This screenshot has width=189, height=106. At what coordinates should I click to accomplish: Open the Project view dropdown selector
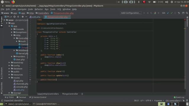(8, 17)
